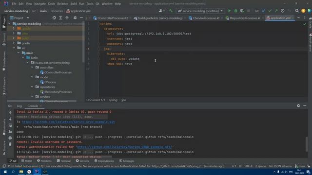
Task: Click the Project panel horizontal scrollbar
Action: click(41, 101)
